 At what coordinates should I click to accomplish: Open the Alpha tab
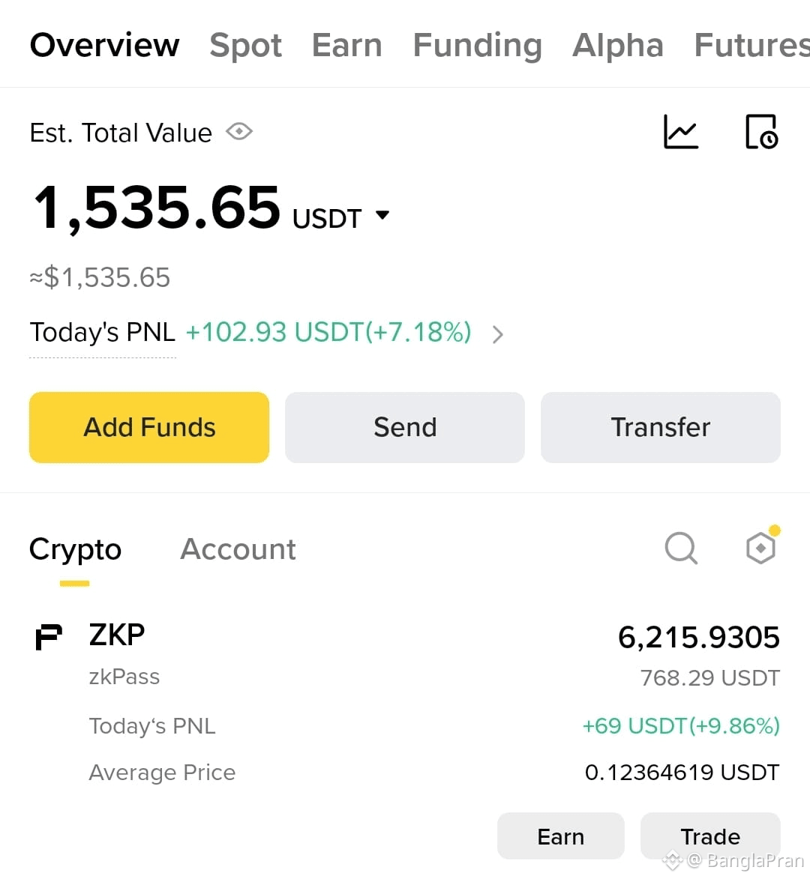coord(617,45)
